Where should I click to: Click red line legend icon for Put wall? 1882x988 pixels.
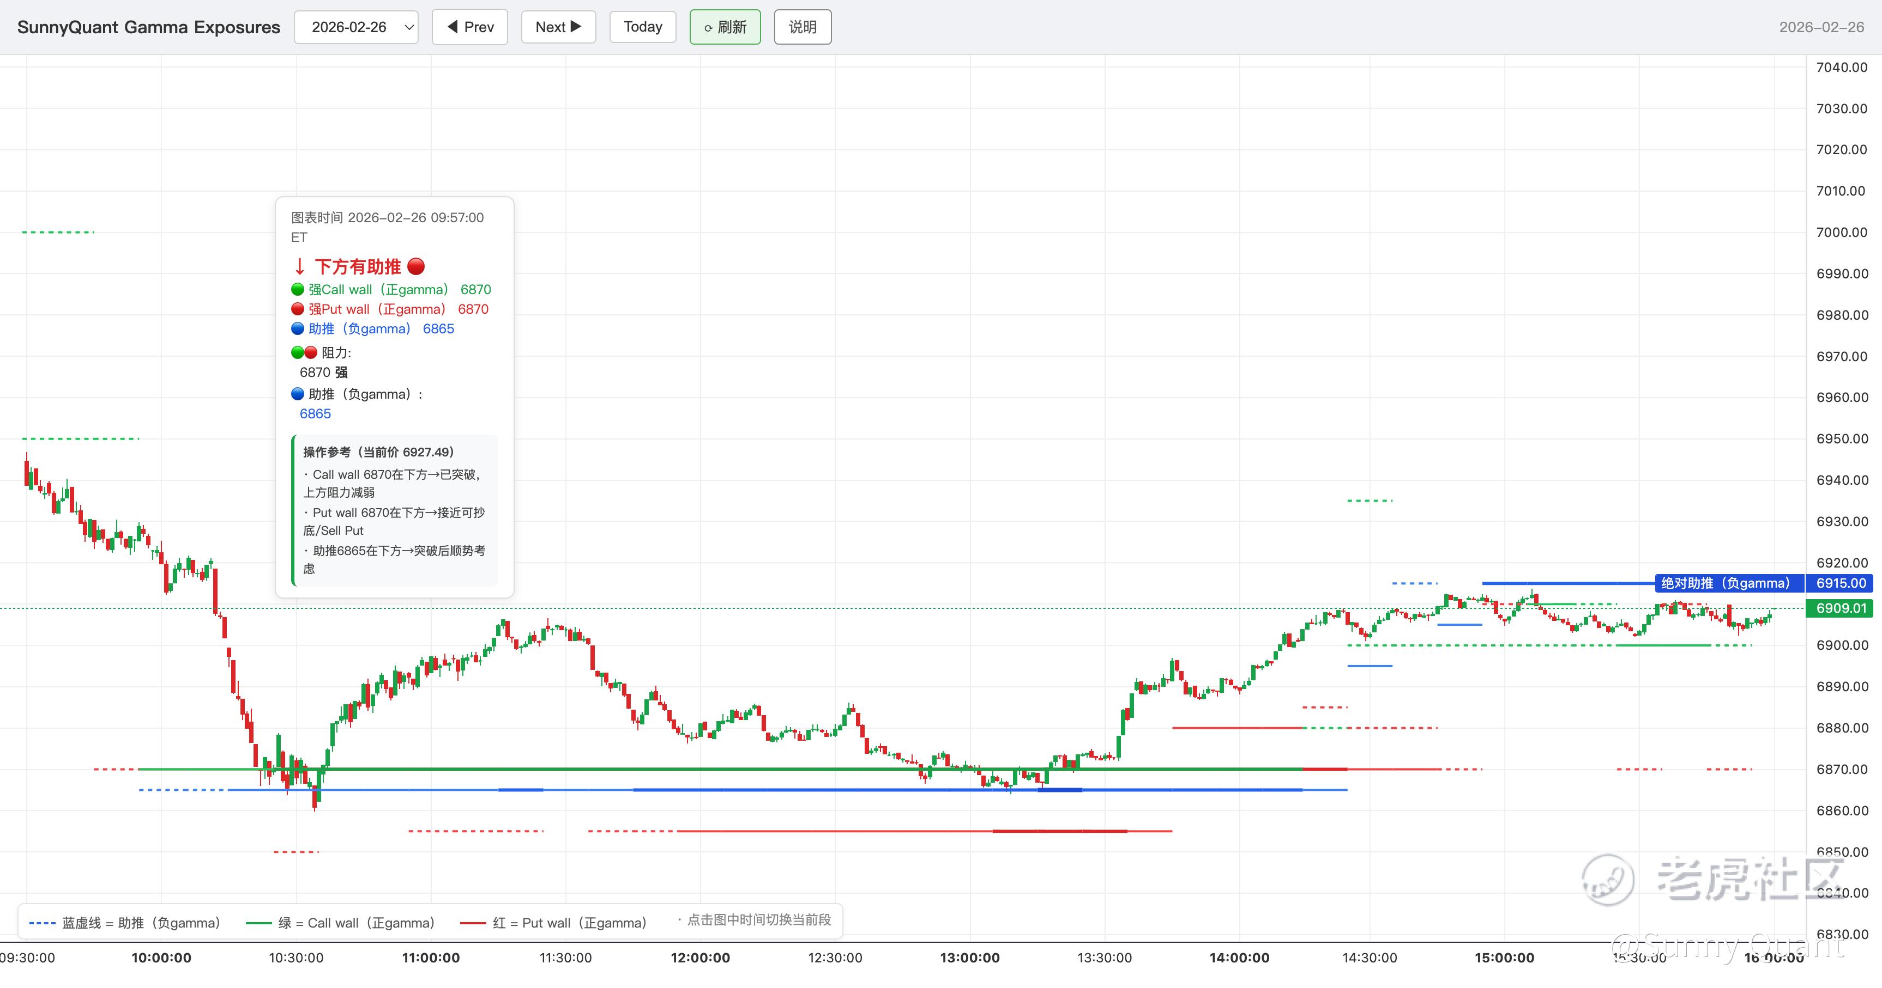[473, 923]
